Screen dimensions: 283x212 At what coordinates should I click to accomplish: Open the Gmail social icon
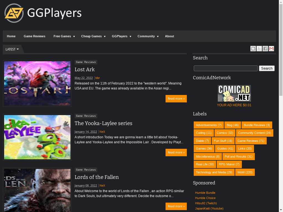(271, 49)
